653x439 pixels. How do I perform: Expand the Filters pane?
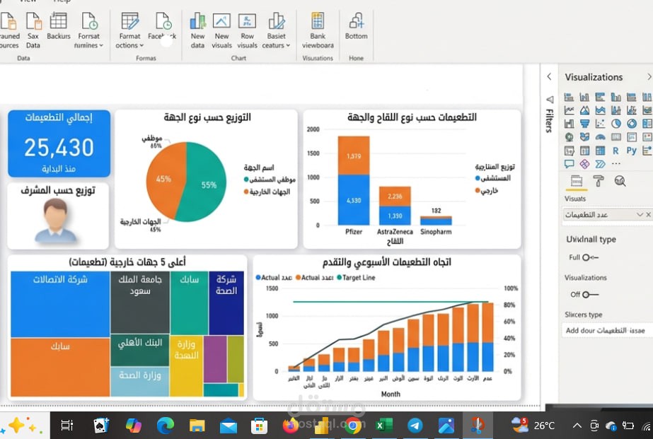(550, 114)
